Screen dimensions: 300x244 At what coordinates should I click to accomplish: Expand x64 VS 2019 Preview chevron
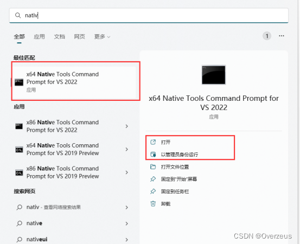pyautogui.click(x=126, y=149)
